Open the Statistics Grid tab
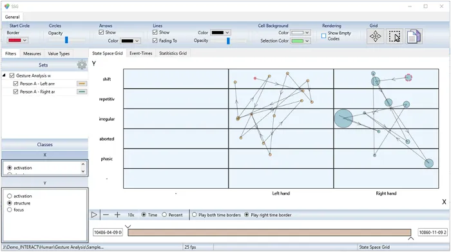Viewport: 451px width, 252px height. coord(173,53)
